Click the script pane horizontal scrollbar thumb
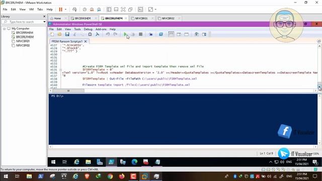This screenshot has height=181, width=322. pyautogui.click(x=68, y=90)
